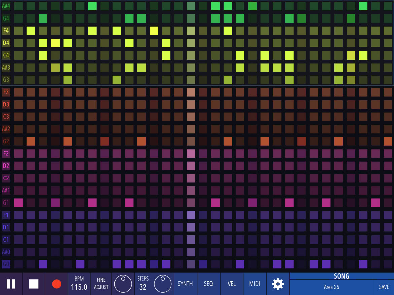
Task: Toggle the third step in the G4 row
Action: [43, 18]
